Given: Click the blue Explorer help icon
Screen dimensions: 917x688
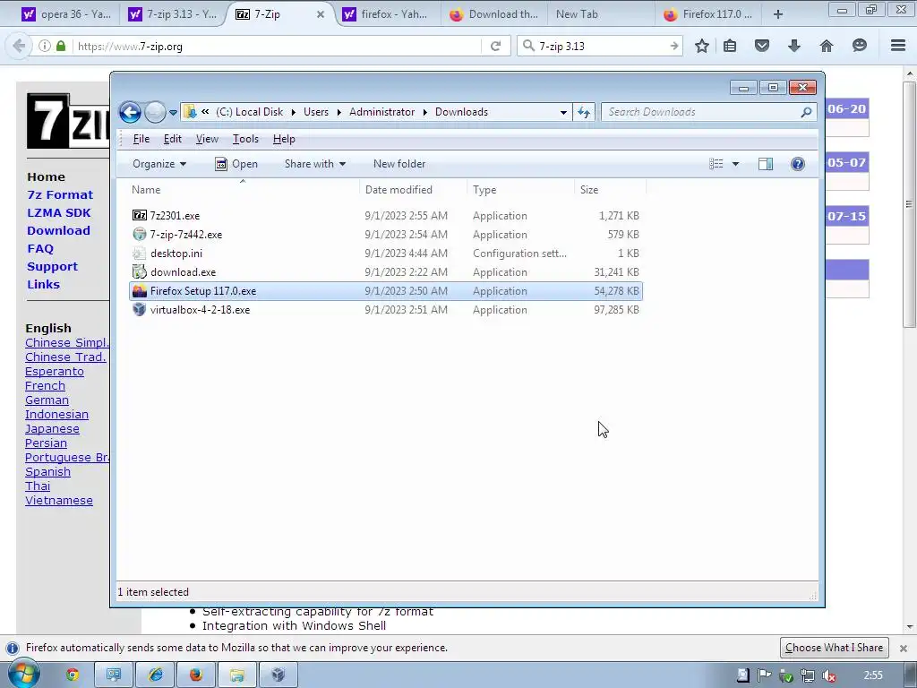Looking at the screenshot, I should click(797, 164).
